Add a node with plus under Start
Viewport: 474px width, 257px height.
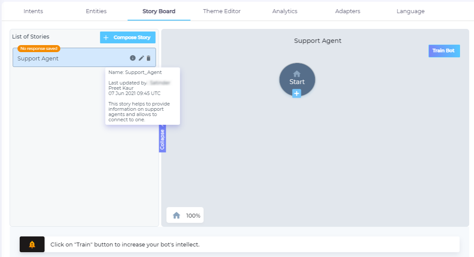pyautogui.click(x=296, y=93)
